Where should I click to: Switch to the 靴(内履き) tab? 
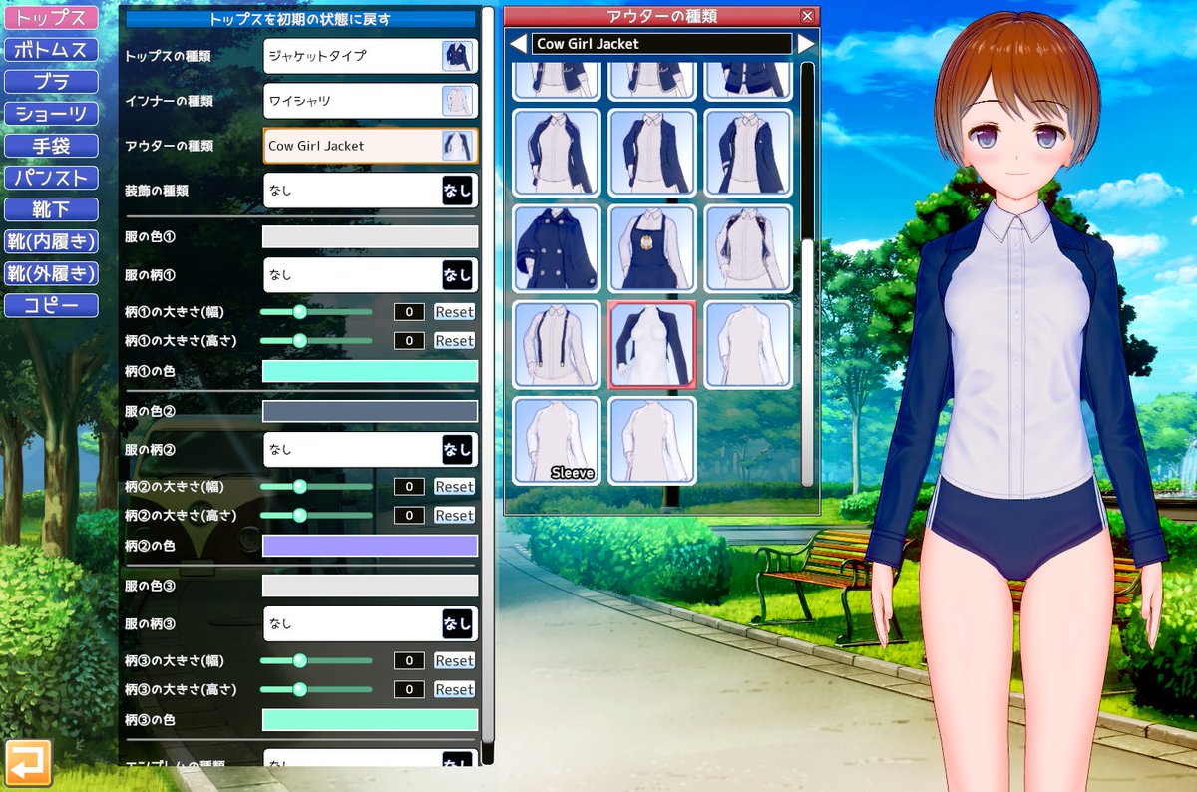pos(51,241)
